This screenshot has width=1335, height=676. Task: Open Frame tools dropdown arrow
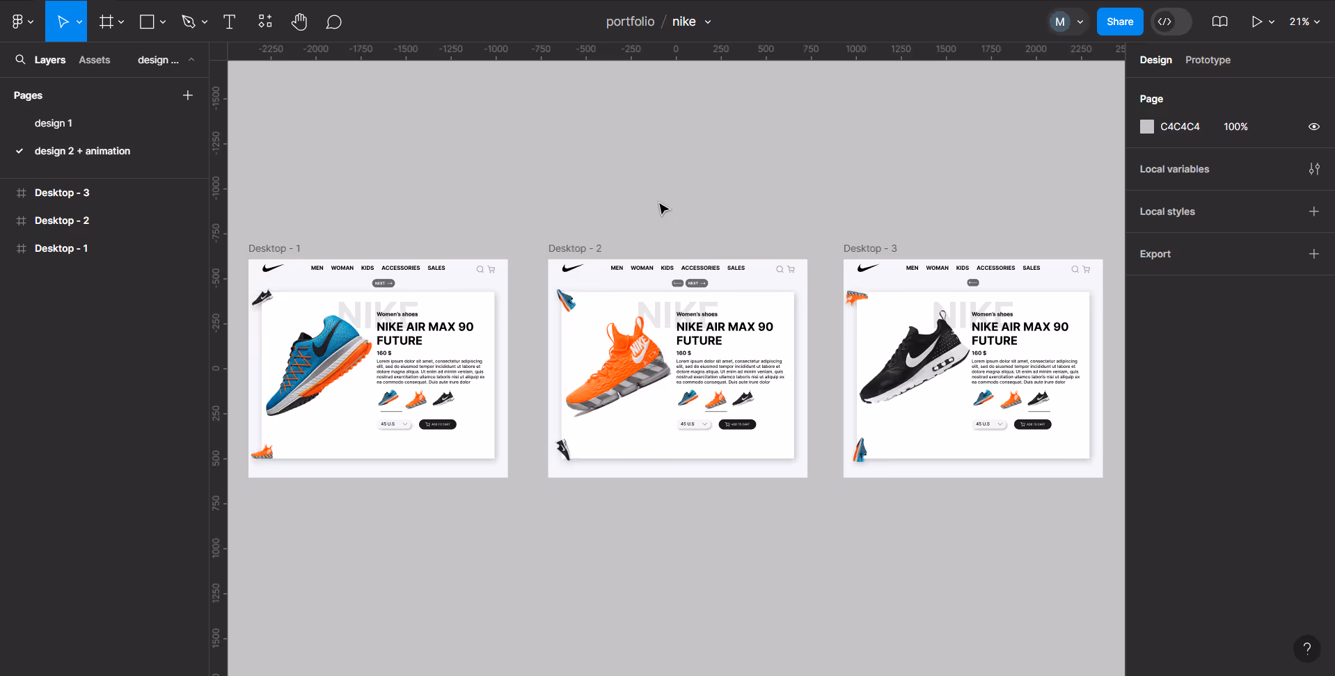pos(121,22)
